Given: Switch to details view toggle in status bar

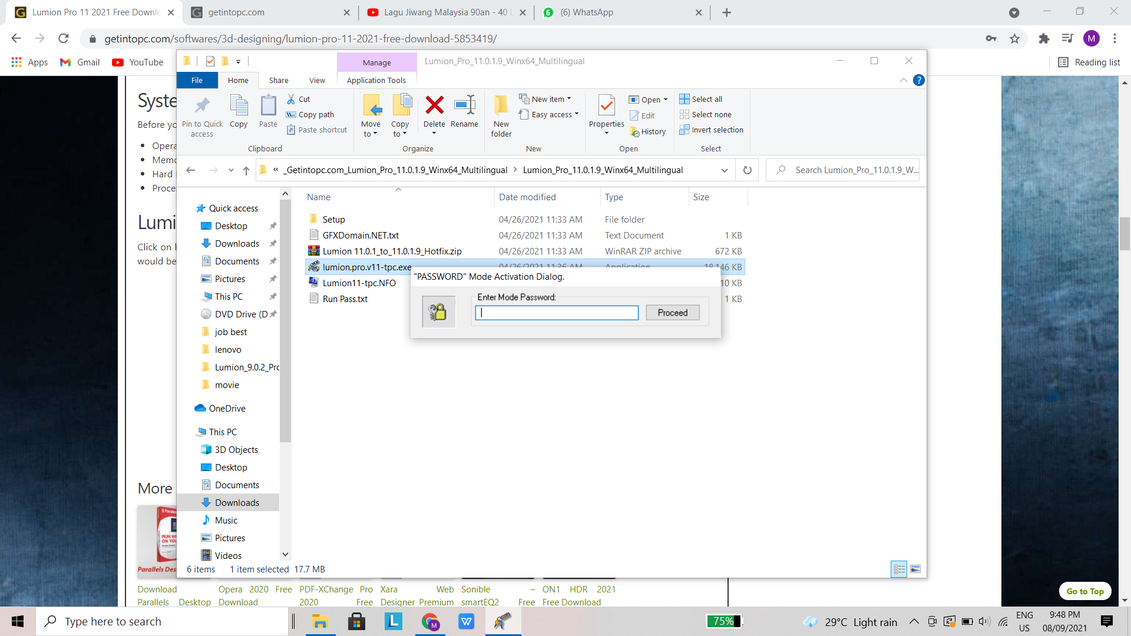Looking at the screenshot, I should [x=899, y=569].
